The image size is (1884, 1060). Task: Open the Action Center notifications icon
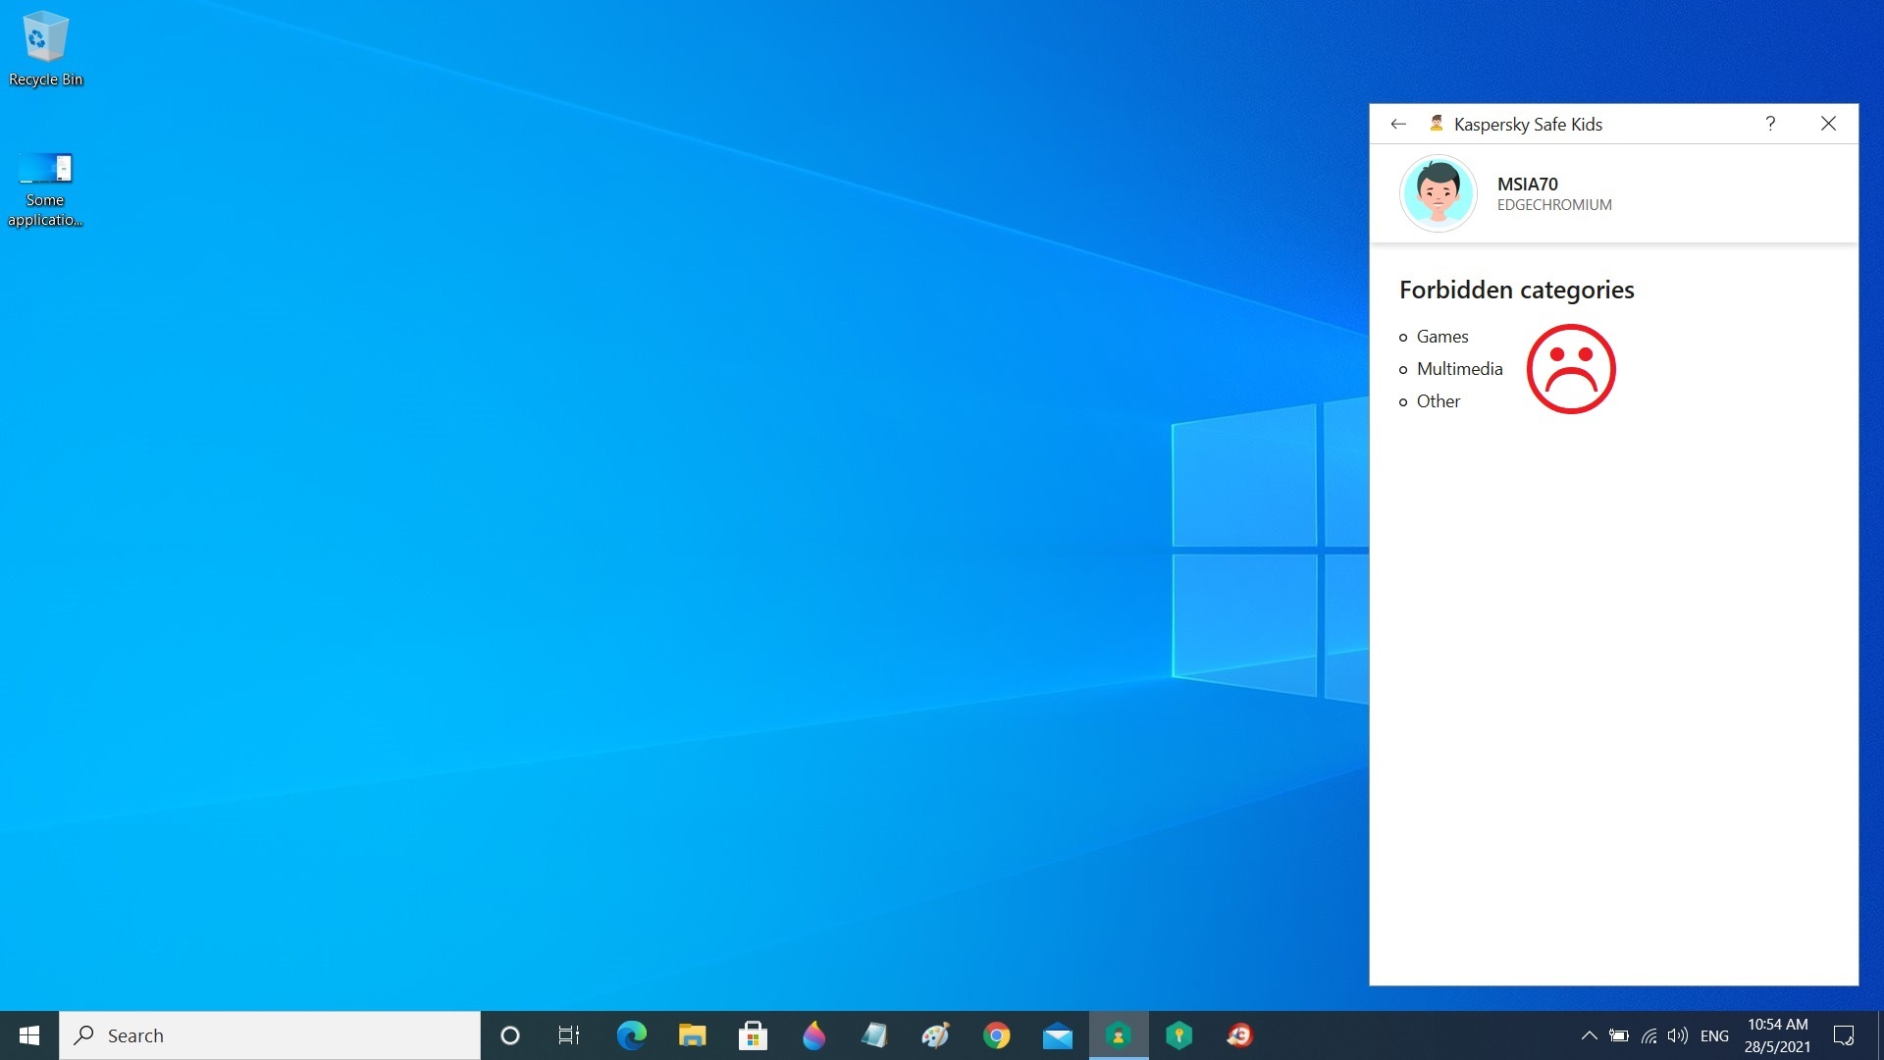click(1844, 1035)
